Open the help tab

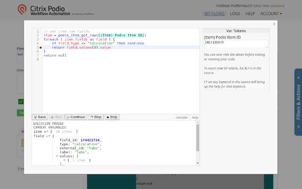(x=194, y=117)
